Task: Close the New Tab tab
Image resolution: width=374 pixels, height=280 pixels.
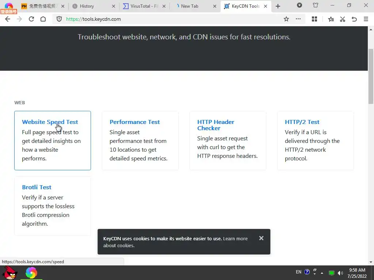Action: click(x=215, y=6)
